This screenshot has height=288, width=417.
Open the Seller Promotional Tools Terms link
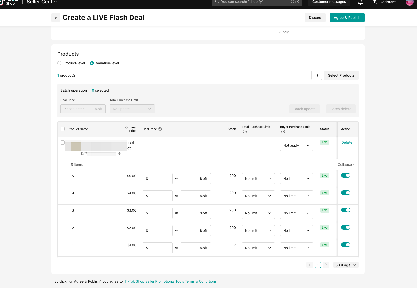pos(170,281)
